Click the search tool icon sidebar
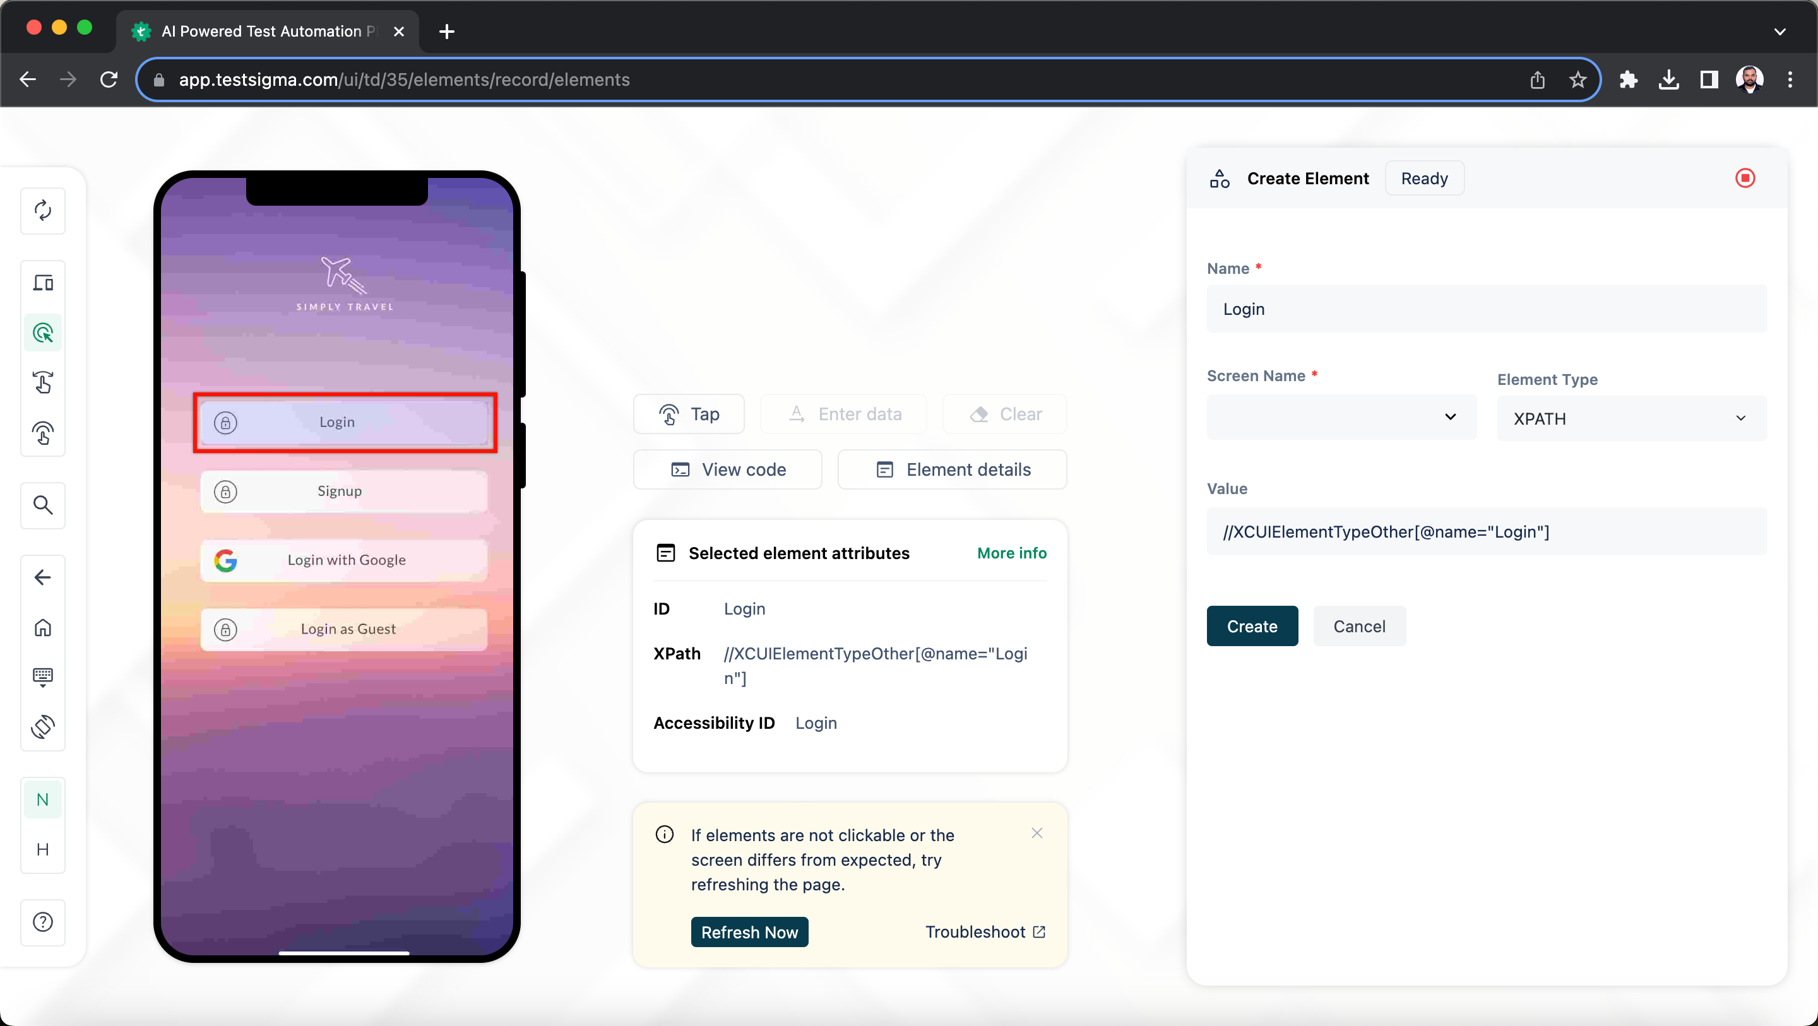Screen dimensions: 1818x1026 (42, 504)
